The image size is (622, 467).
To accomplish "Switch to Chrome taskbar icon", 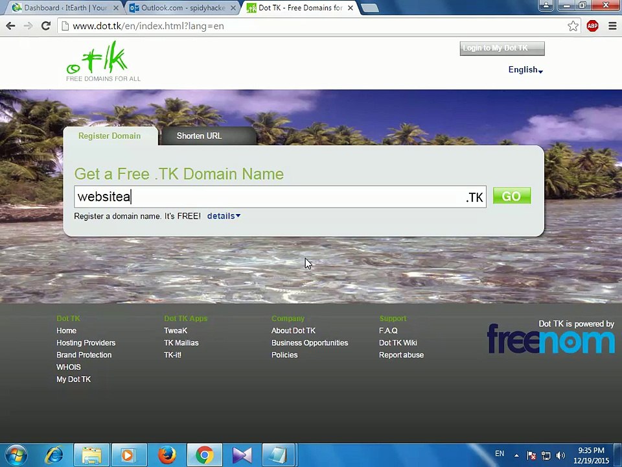I will tap(205, 455).
